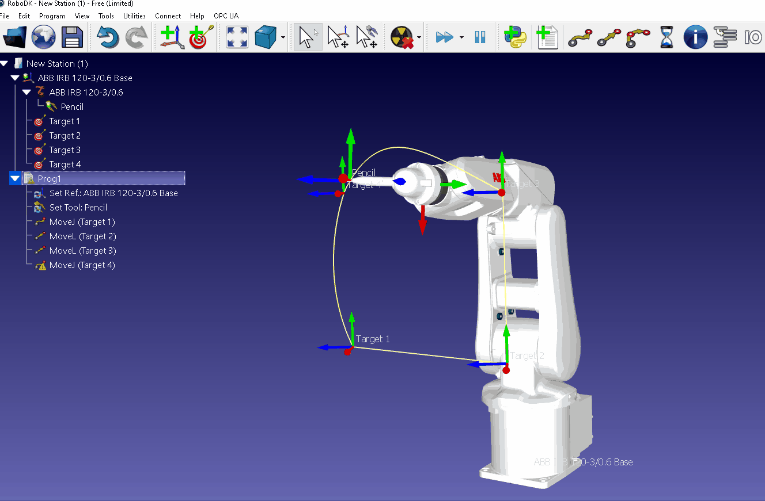The image size is (765, 501).
Task: Open the Tools menu
Action: tap(106, 16)
